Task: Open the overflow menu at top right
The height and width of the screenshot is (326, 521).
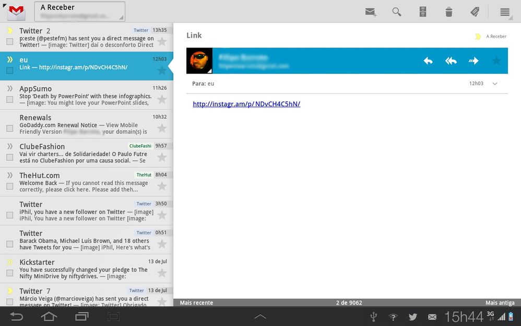Action: pos(505,12)
